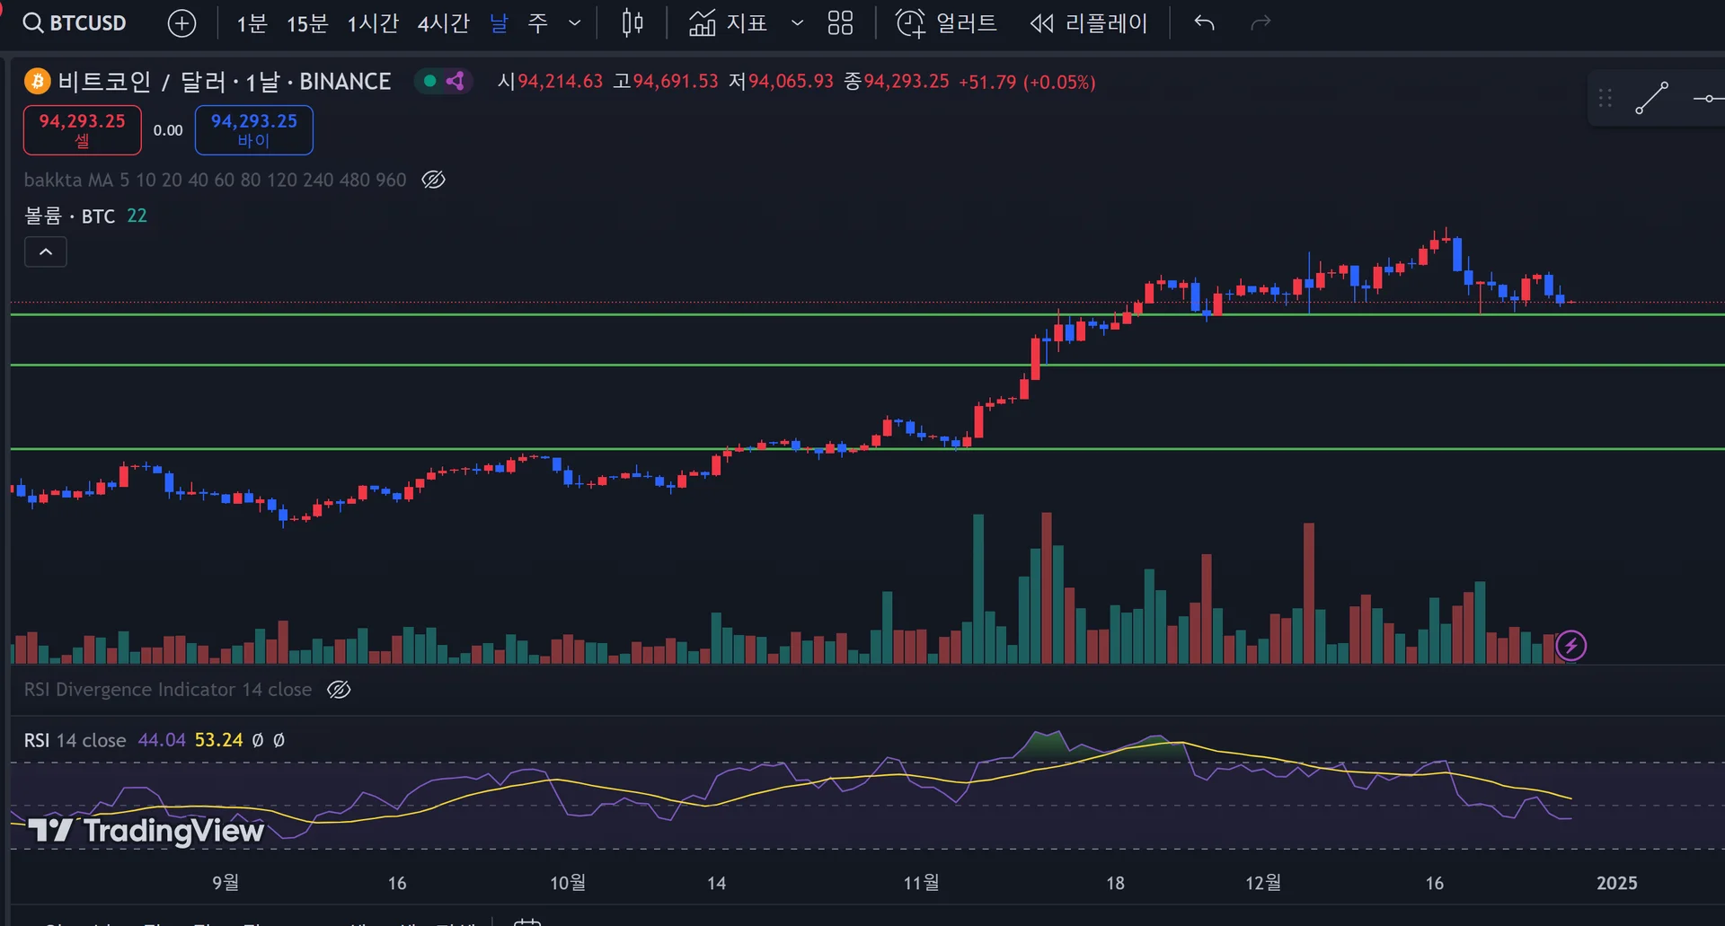The height and width of the screenshot is (926, 1725).
Task: Choose the 날 daily interval
Action: click(499, 23)
